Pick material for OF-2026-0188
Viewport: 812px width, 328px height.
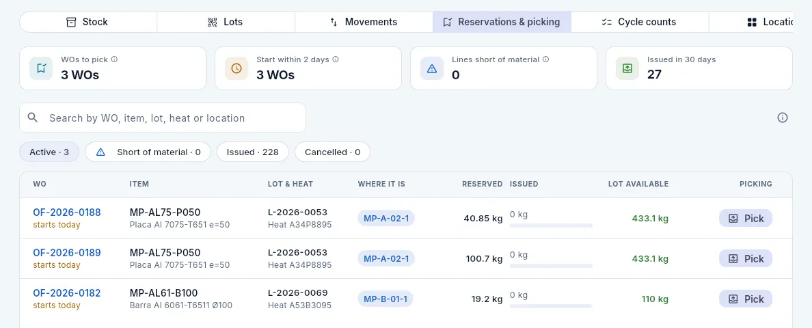pos(746,218)
